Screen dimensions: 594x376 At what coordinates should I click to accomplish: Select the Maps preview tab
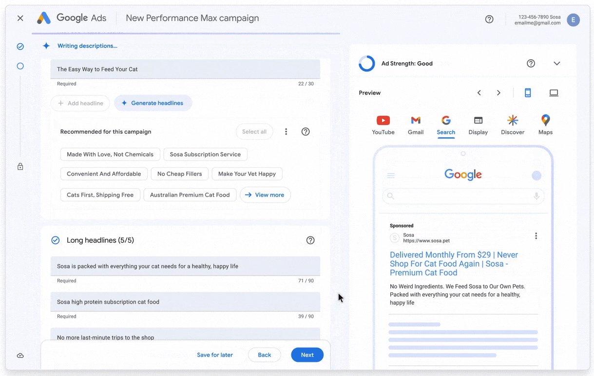545,125
